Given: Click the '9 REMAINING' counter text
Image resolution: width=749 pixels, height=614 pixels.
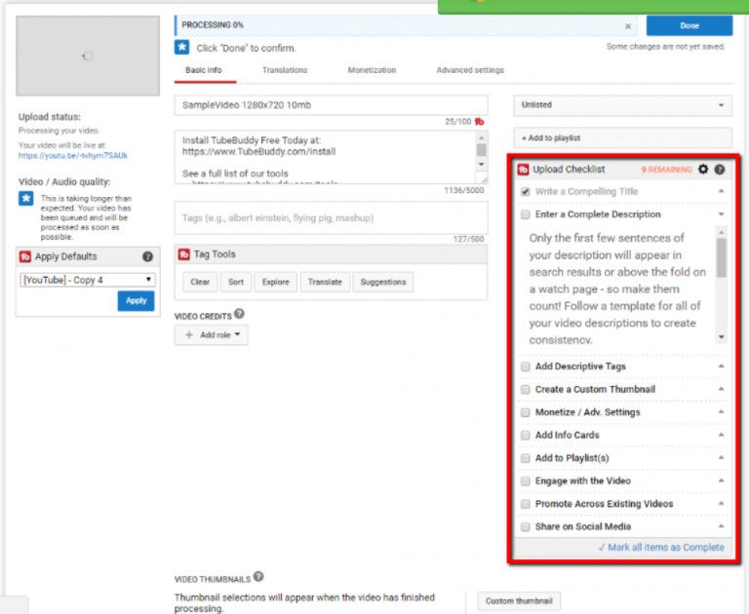Looking at the screenshot, I should click(666, 170).
